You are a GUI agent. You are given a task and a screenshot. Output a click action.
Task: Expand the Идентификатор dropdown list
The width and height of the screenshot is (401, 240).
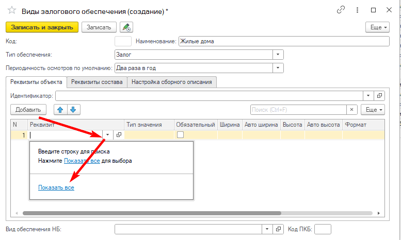pos(368,96)
